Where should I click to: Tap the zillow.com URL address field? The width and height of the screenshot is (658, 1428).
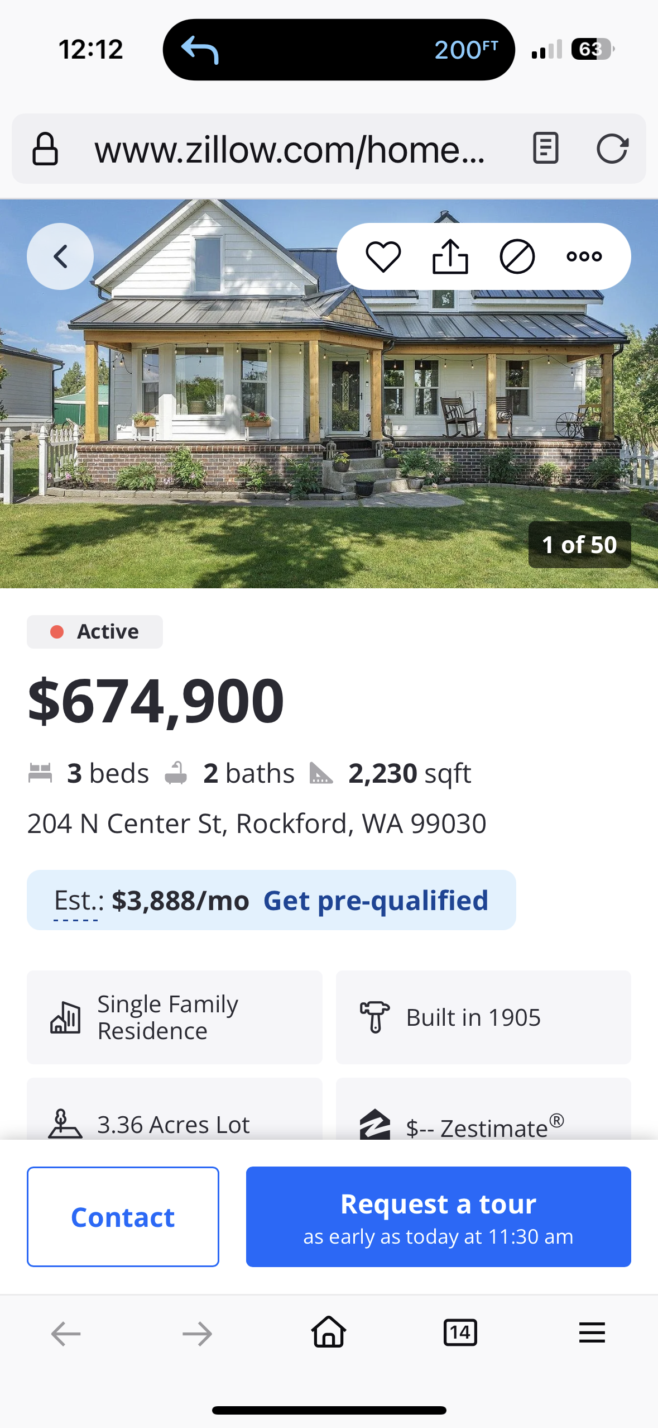(x=290, y=150)
